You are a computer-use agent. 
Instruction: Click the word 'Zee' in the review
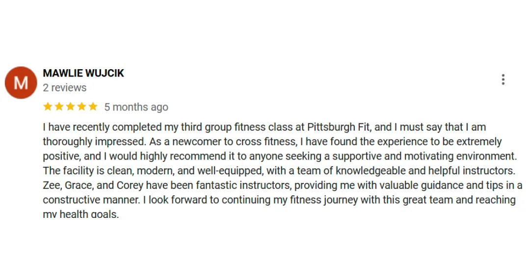point(51,185)
